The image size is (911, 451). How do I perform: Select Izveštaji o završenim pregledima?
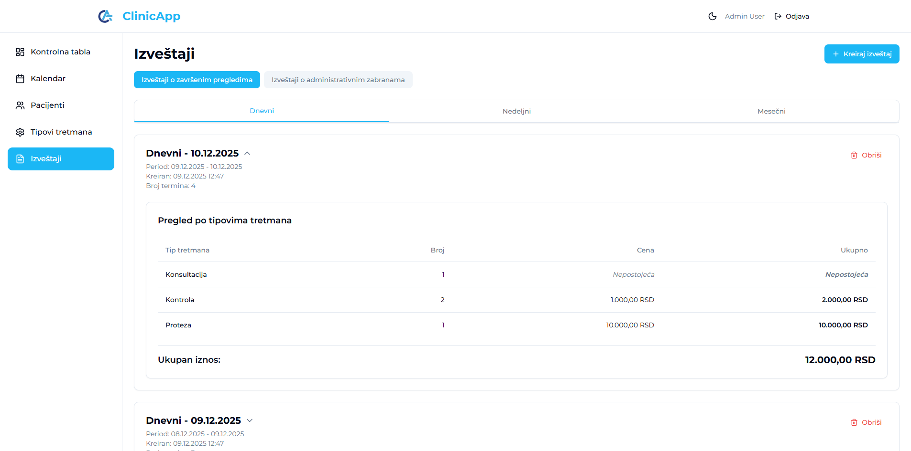pos(197,80)
